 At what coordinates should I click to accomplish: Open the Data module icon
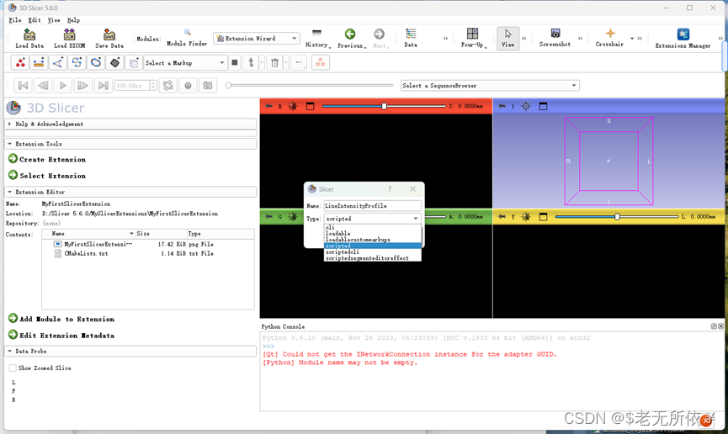pos(411,38)
